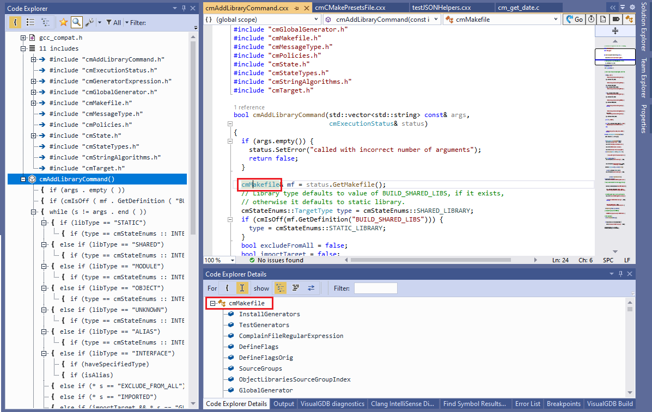Click the Go navigation button
Screen dimensions: 652x412
pyautogui.click(x=574, y=19)
